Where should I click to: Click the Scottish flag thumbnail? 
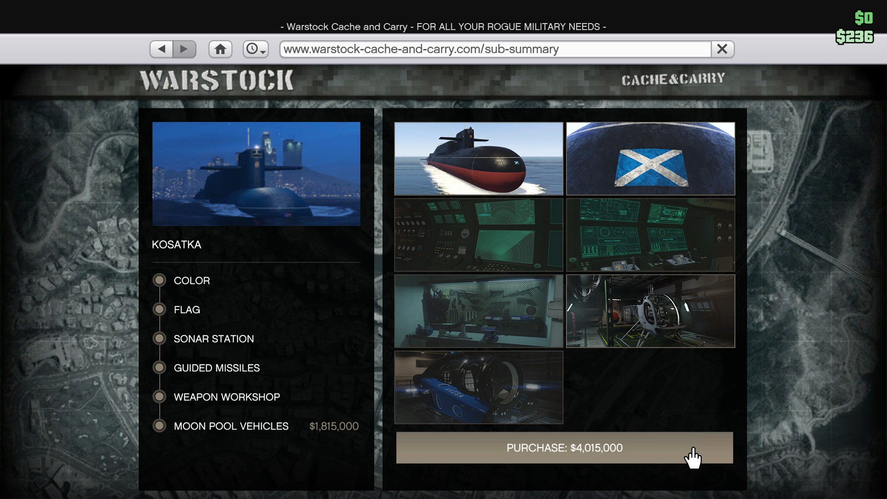coord(650,158)
